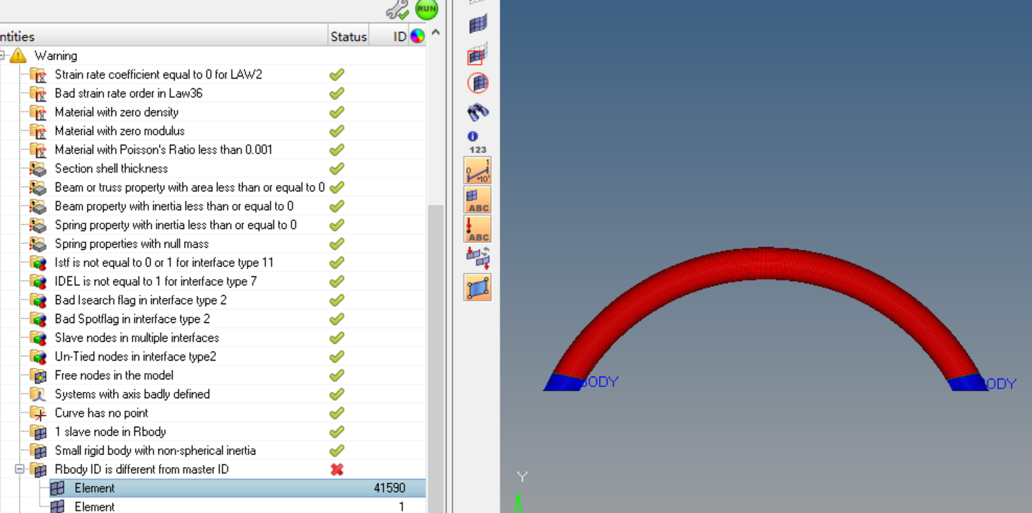Click the blue info 123 numbers icon
This screenshot has height=513, width=1032.
(x=477, y=142)
